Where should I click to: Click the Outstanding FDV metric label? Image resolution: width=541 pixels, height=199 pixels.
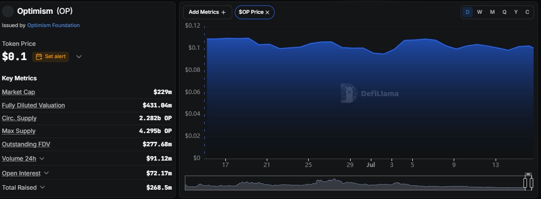(26, 144)
